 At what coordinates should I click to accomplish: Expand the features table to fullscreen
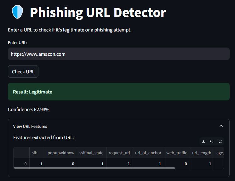pyautogui.click(x=220, y=142)
